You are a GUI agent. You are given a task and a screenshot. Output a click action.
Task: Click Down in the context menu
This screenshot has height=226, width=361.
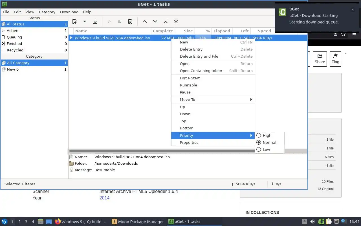[213, 114]
